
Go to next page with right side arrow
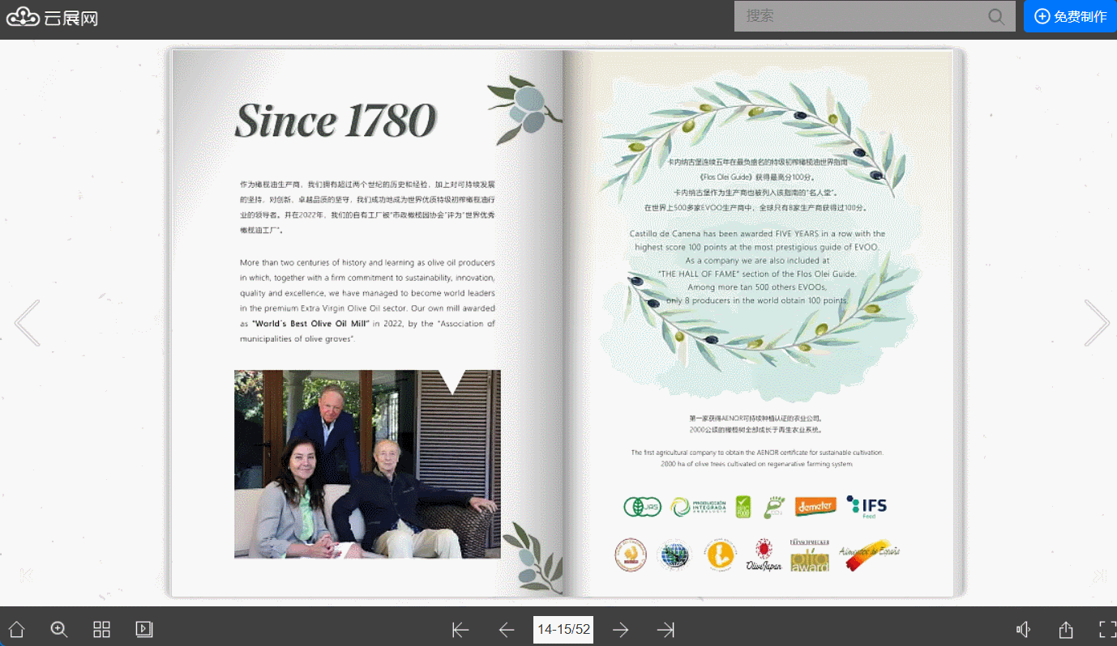pyautogui.click(x=1097, y=323)
